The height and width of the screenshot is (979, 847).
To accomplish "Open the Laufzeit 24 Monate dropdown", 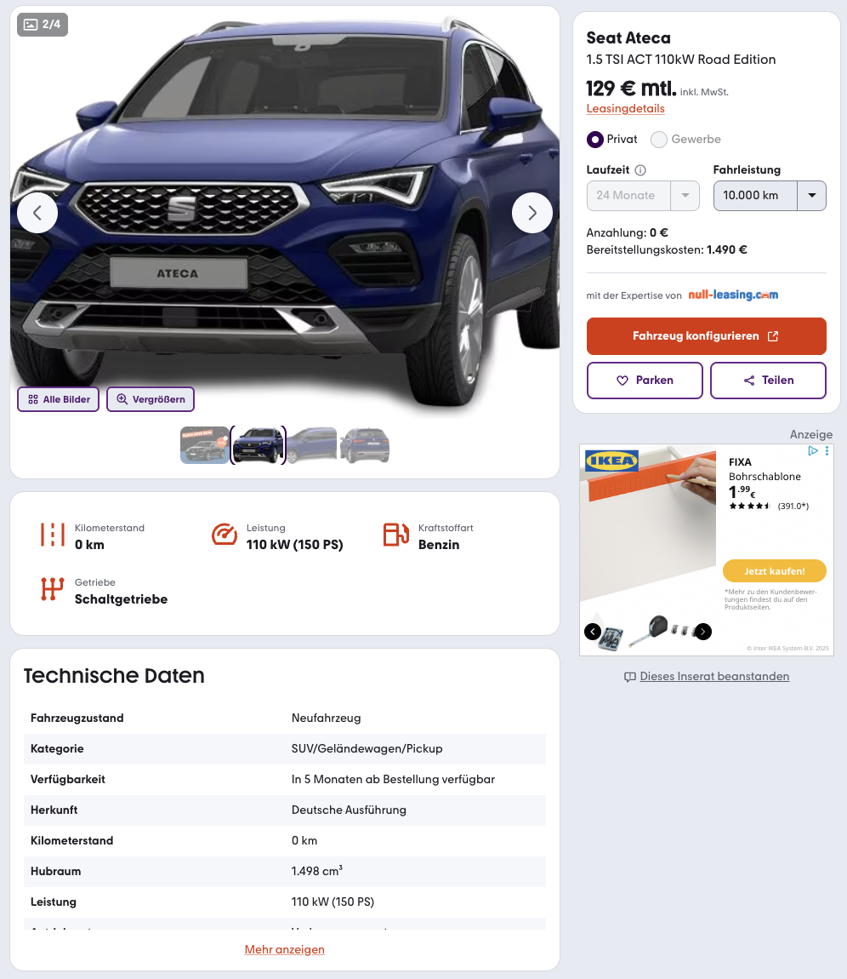I will [x=643, y=196].
